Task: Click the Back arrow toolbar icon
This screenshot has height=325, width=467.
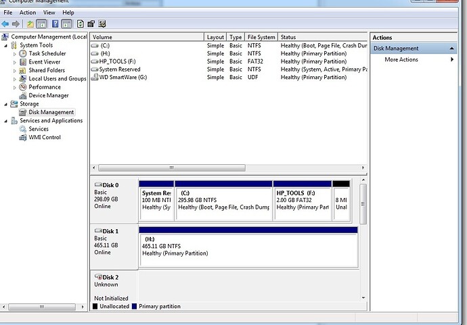Action: coord(5,24)
